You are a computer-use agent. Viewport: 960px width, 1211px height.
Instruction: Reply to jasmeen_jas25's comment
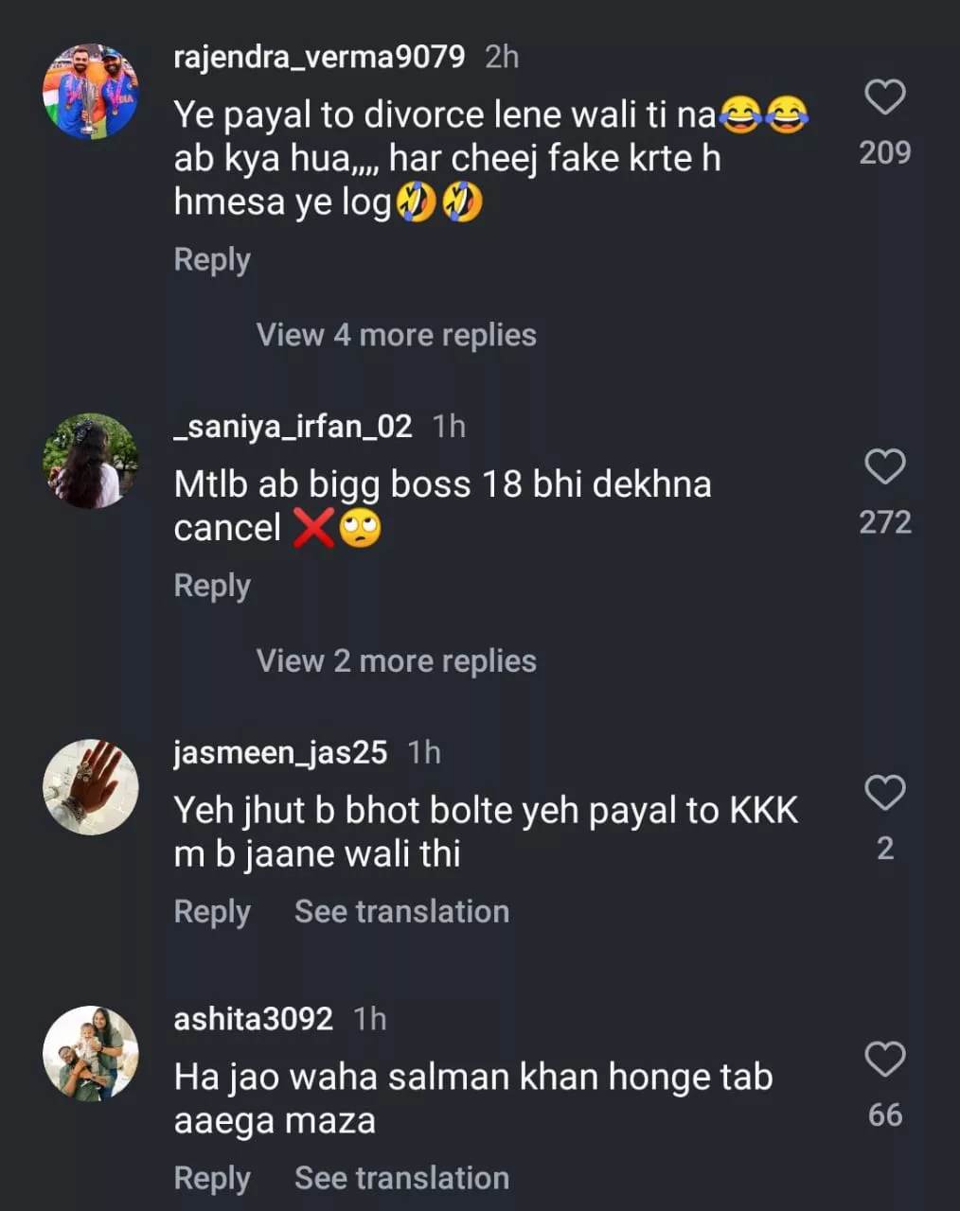(x=212, y=912)
